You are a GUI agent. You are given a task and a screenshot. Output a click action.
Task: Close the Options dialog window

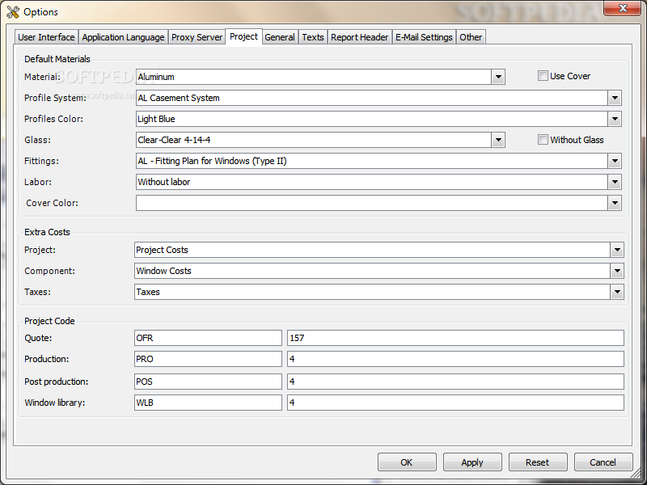pos(622,8)
